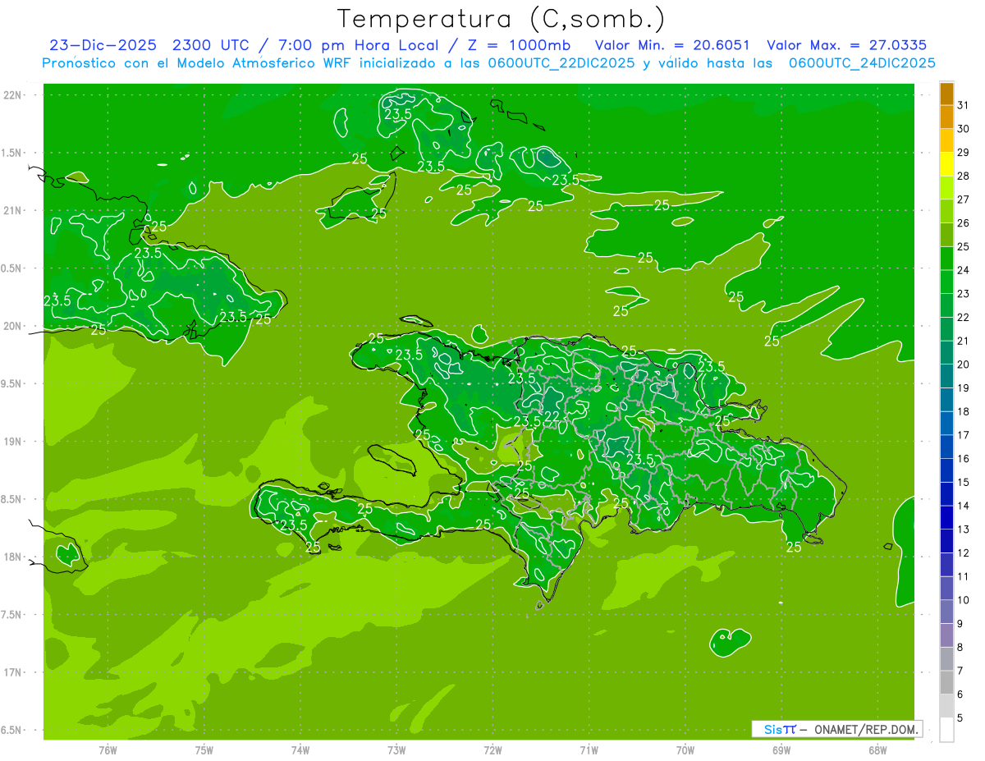
Task: Click the 73W longitude axis label
Action: pyautogui.click(x=396, y=750)
